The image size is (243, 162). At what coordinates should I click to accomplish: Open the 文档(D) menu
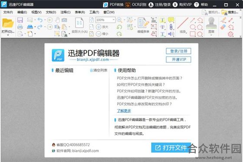pyautogui.click(x=51, y=12)
